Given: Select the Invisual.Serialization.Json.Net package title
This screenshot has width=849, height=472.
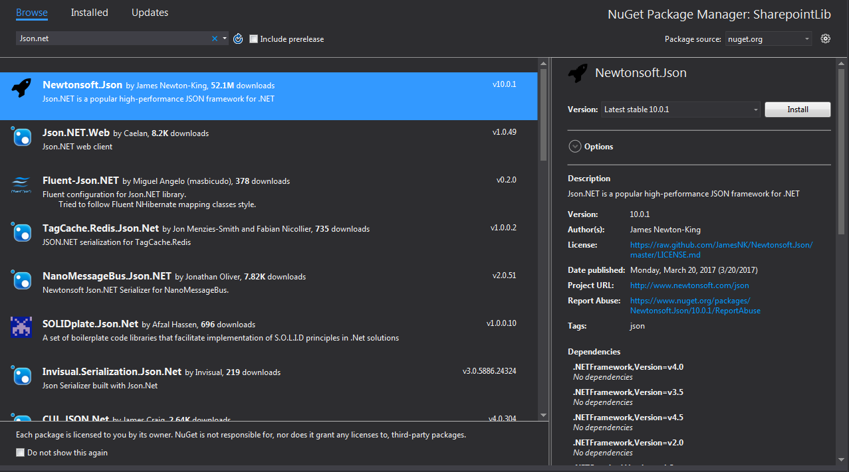Looking at the screenshot, I should click(x=112, y=372).
